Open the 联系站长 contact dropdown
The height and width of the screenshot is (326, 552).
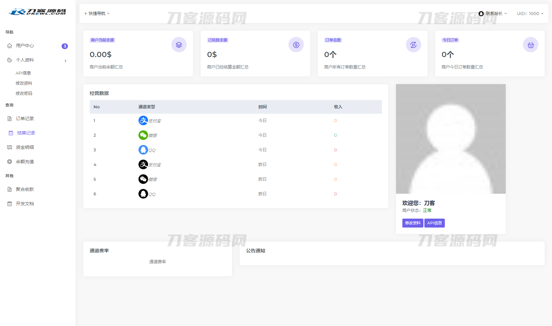click(493, 13)
